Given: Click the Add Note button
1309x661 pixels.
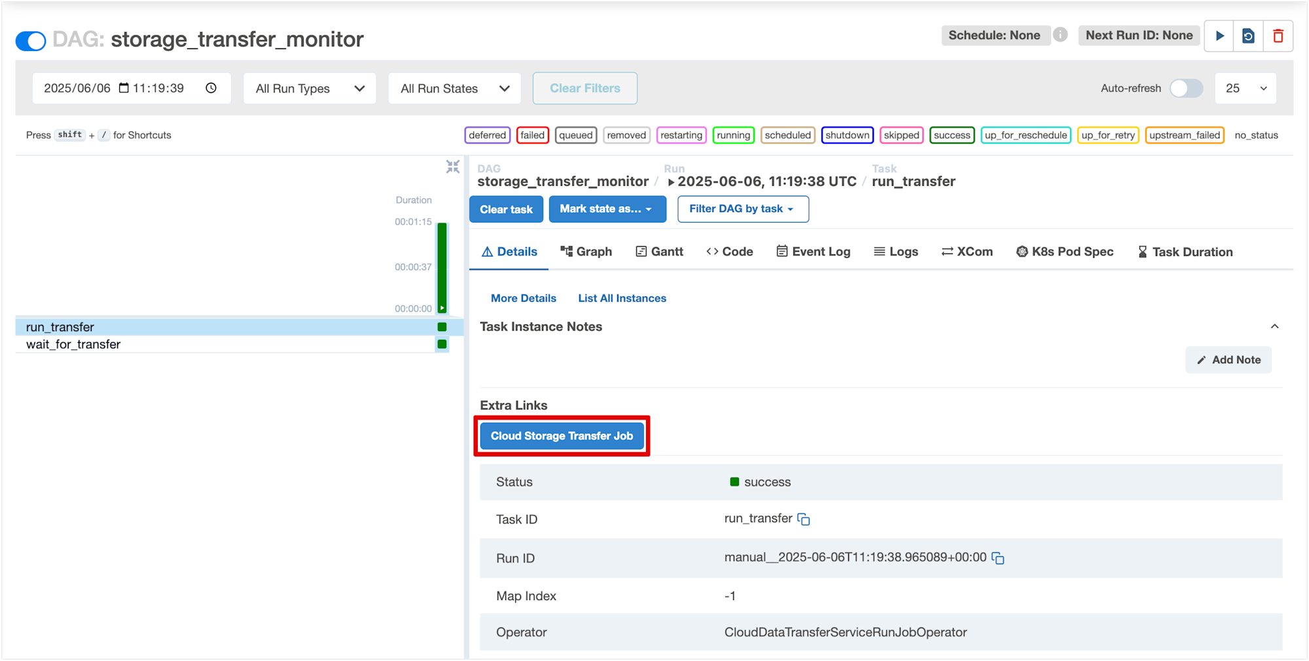Looking at the screenshot, I should [x=1228, y=360].
